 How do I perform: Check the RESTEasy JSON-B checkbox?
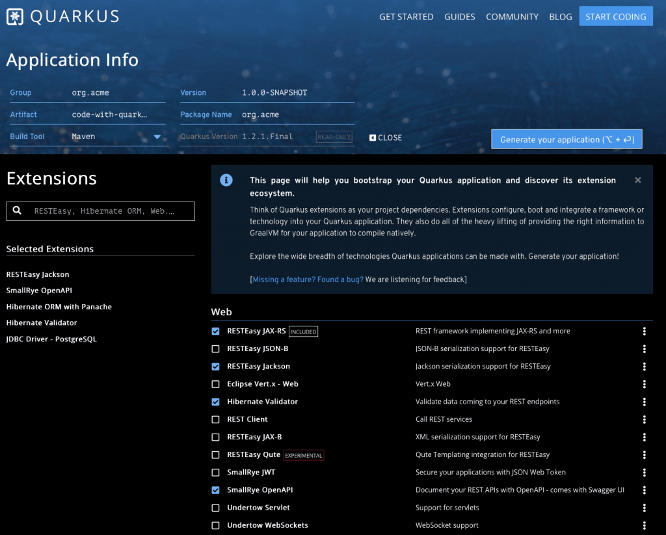point(216,349)
